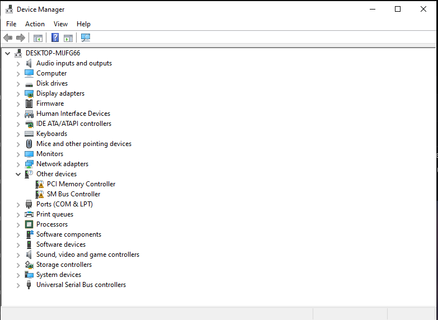Click the DESKTOP-MIJFG66 computer icon
The width and height of the screenshot is (438, 320).
click(x=18, y=53)
